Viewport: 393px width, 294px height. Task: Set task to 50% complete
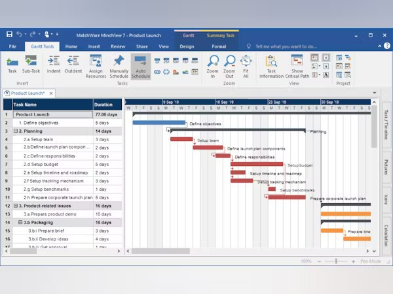pos(176,61)
